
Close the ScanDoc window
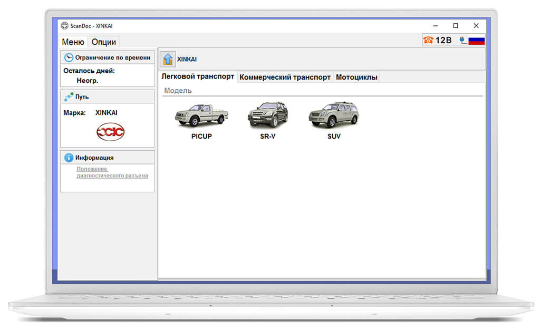pos(476,26)
